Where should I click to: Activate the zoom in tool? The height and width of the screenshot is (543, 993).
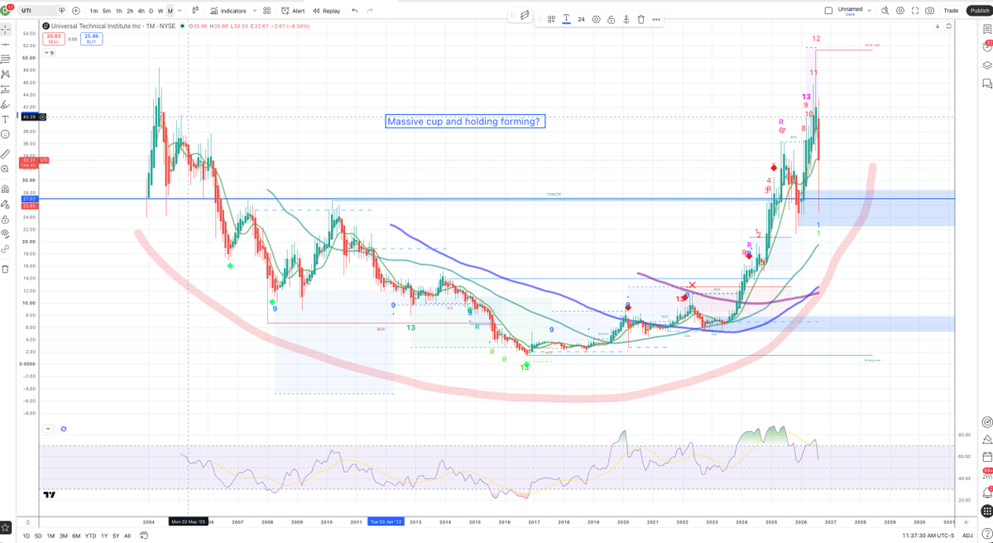(6, 169)
